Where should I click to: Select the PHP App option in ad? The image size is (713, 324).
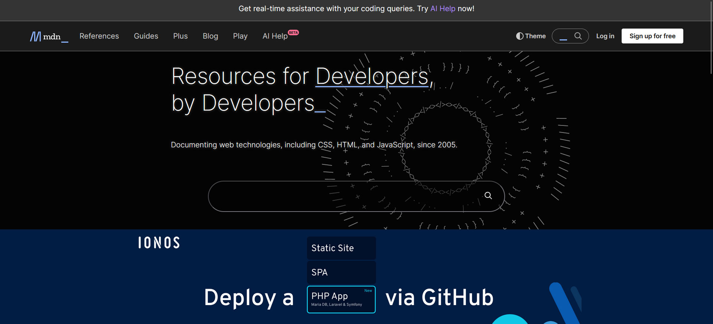tap(341, 299)
